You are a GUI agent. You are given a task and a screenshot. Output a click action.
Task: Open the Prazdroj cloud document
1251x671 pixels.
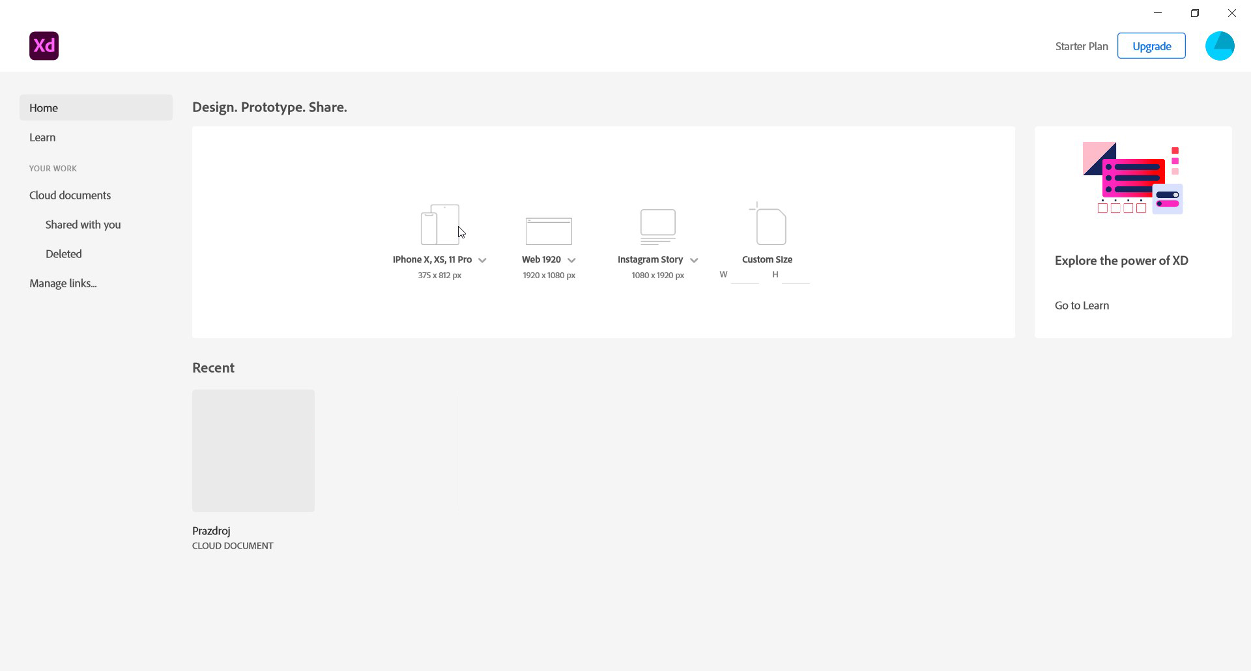(x=253, y=450)
